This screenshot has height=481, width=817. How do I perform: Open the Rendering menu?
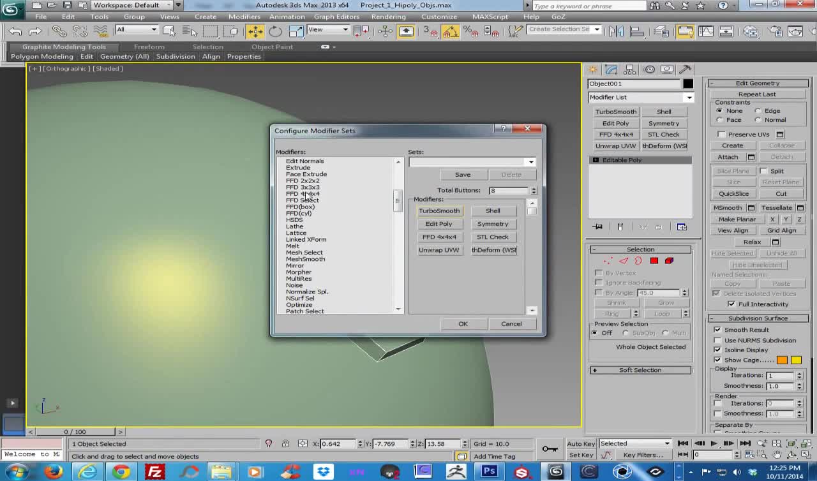tap(388, 17)
